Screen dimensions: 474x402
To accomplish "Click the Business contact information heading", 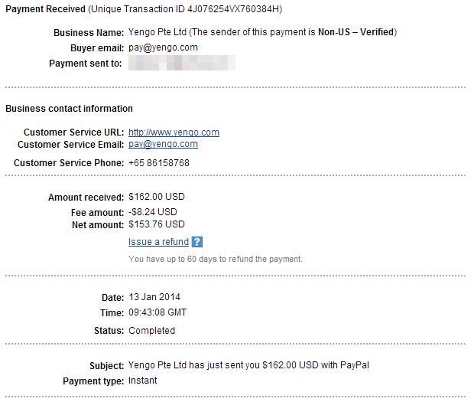I will (x=69, y=109).
